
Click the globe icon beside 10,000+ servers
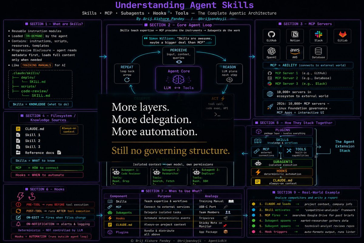pyautogui.click(x=270, y=94)
